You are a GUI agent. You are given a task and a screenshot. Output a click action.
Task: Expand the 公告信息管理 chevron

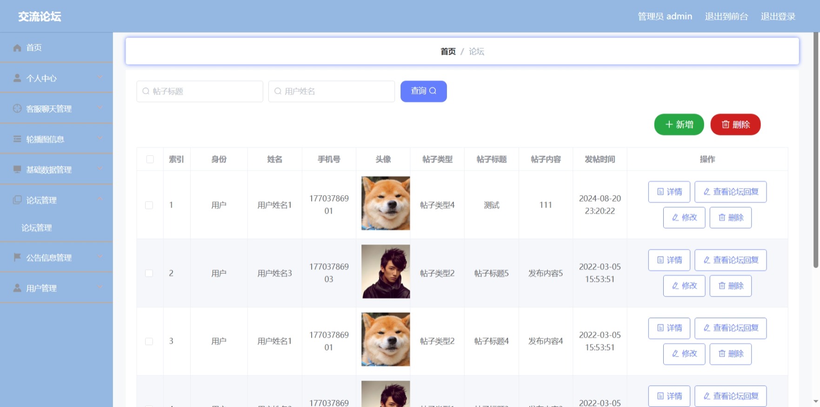(x=100, y=256)
